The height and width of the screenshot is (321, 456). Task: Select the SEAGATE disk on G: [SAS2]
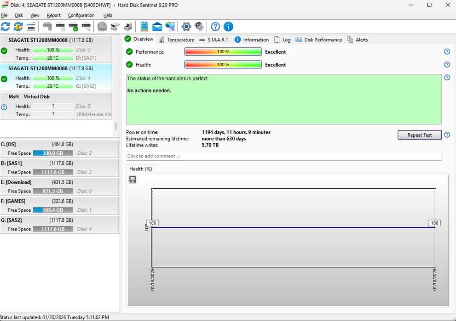click(56, 77)
